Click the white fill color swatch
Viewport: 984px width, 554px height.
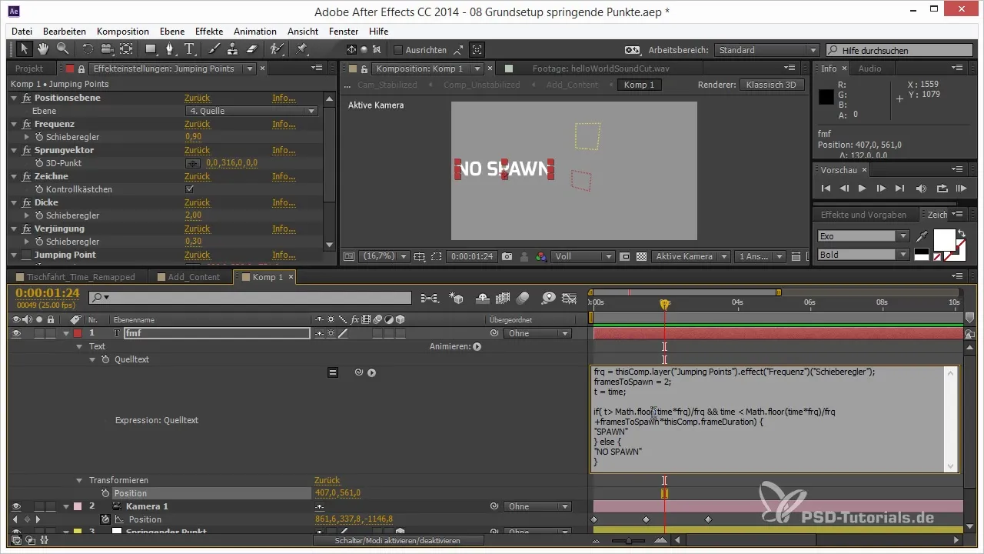click(x=944, y=240)
